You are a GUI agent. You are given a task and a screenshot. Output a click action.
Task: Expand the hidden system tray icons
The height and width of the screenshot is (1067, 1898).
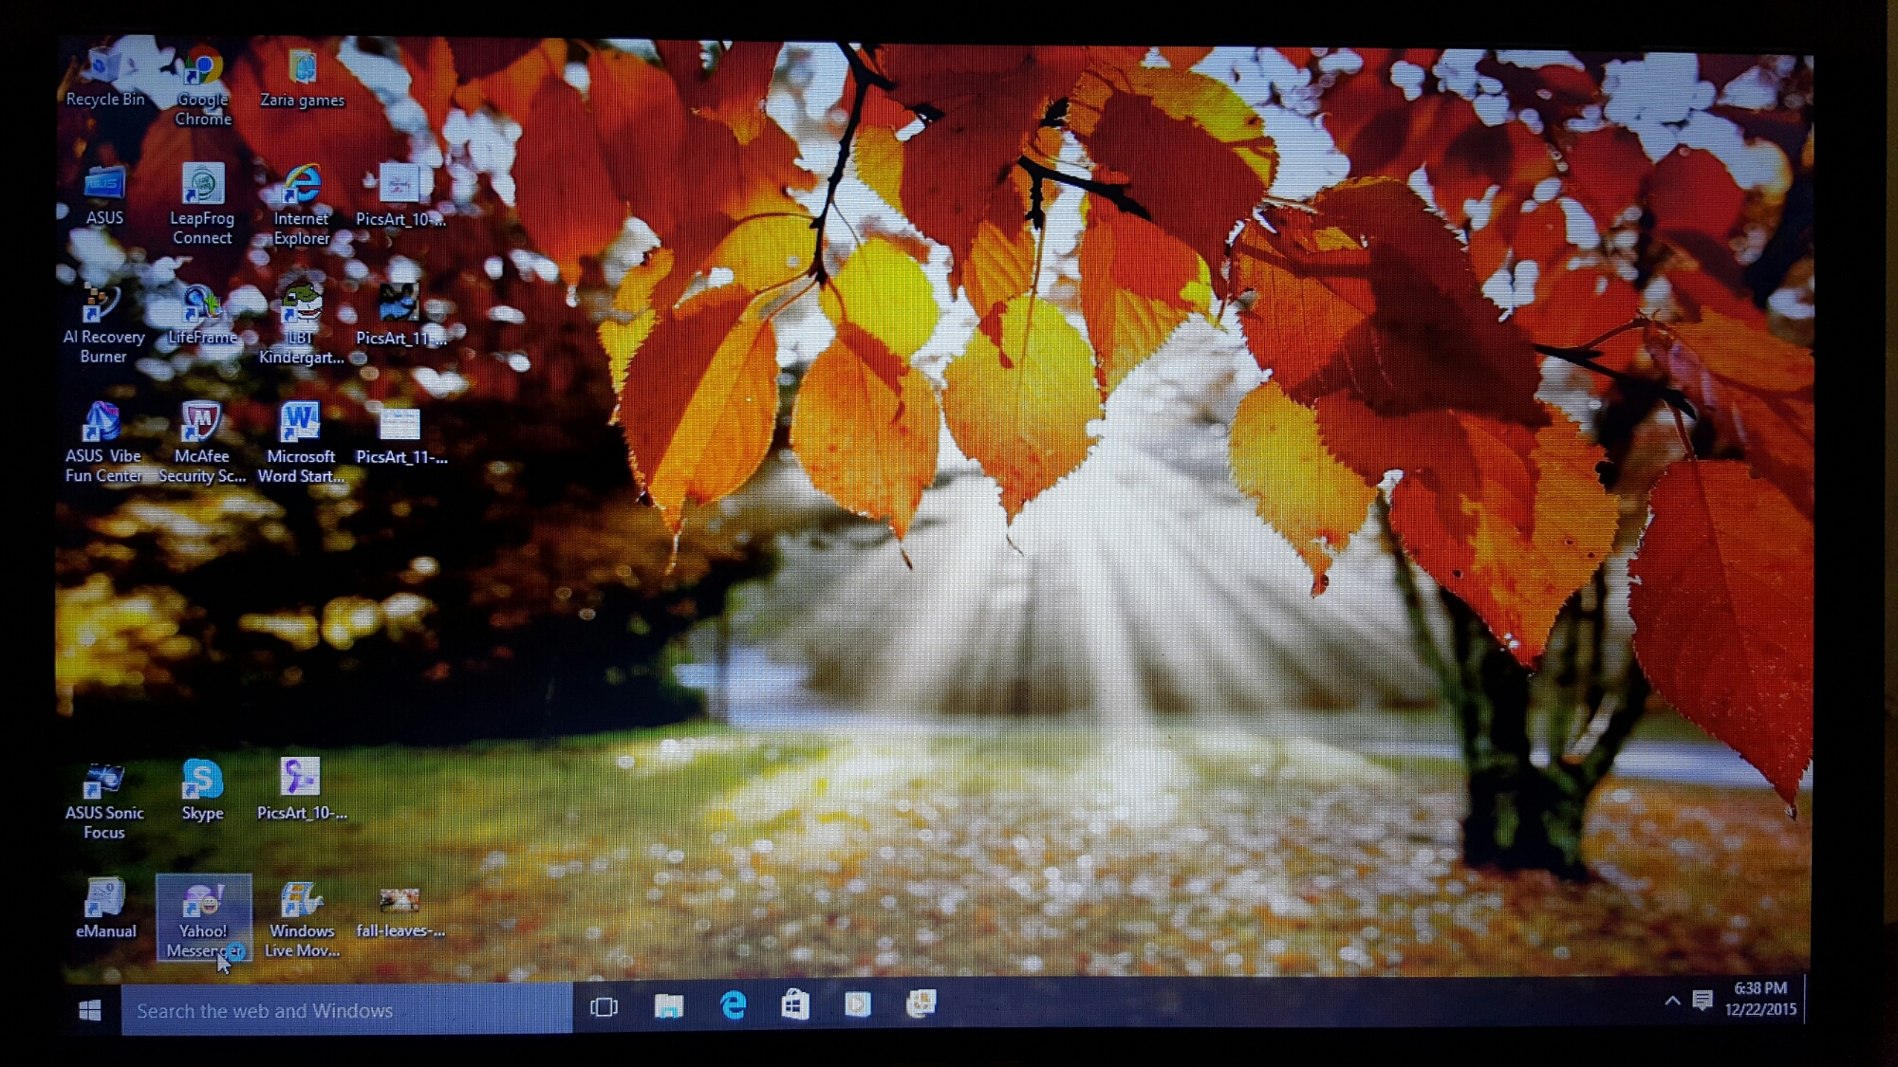(1672, 1001)
